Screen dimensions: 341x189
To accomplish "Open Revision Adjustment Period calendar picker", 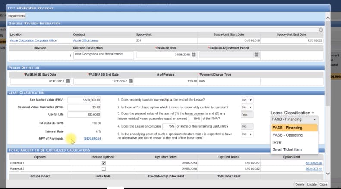I will pyautogui.click(x=257, y=55).
